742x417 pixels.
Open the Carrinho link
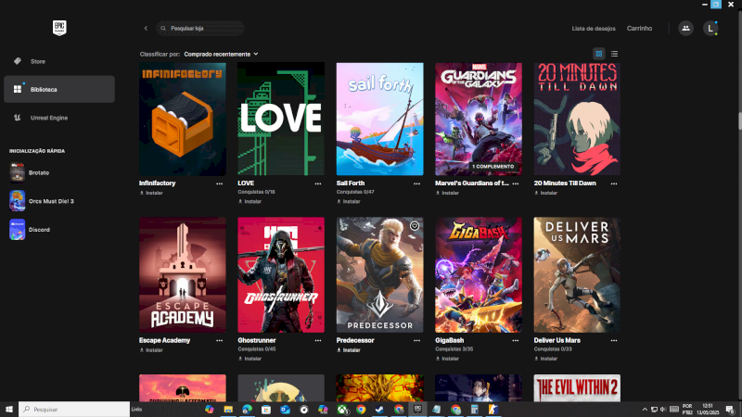click(639, 29)
